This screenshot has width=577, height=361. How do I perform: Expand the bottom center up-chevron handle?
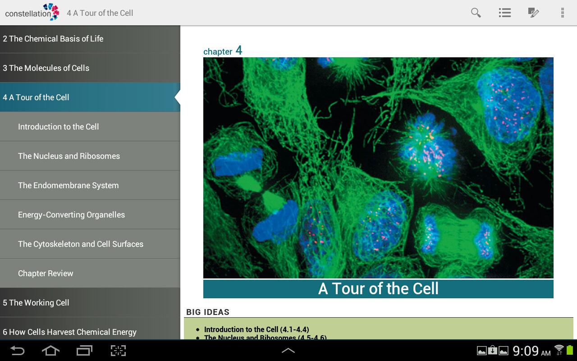(288, 351)
